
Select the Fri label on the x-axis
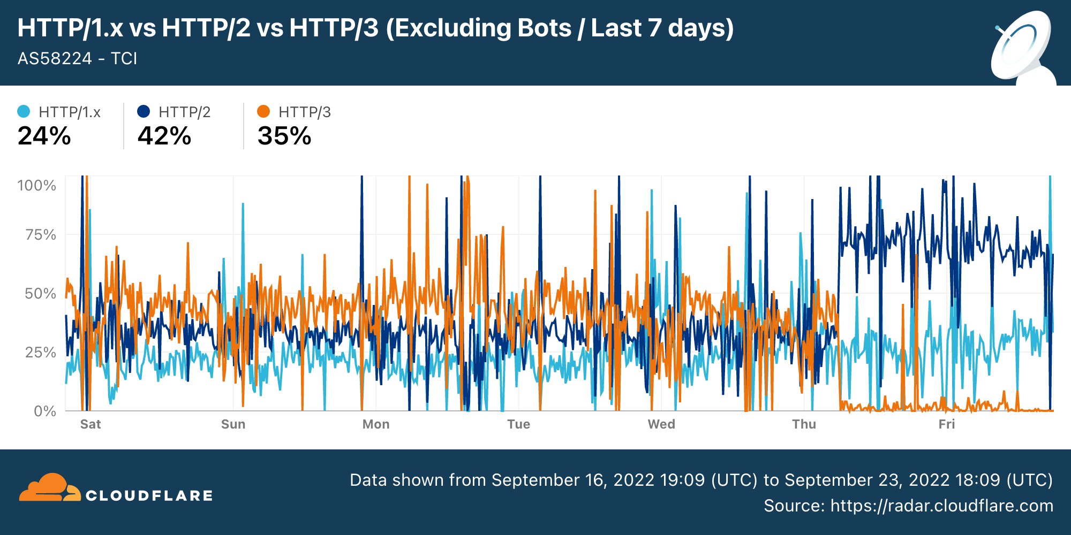[x=947, y=424]
